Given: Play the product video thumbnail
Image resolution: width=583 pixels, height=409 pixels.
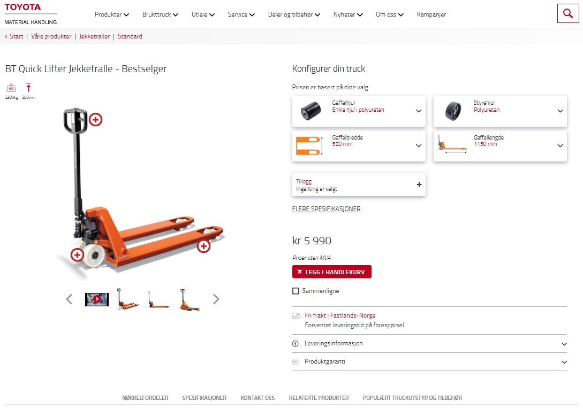Looking at the screenshot, I should (97, 299).
